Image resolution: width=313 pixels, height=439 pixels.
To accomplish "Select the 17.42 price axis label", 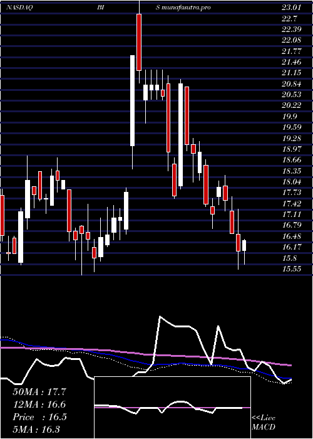I will pos(292,204).
